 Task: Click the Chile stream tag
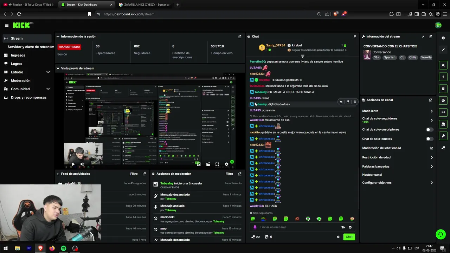(413, 57)
